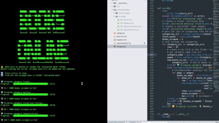Click the __pycache__ folder icon
This screenshot has width=219, height=123.
click(115, 3)
